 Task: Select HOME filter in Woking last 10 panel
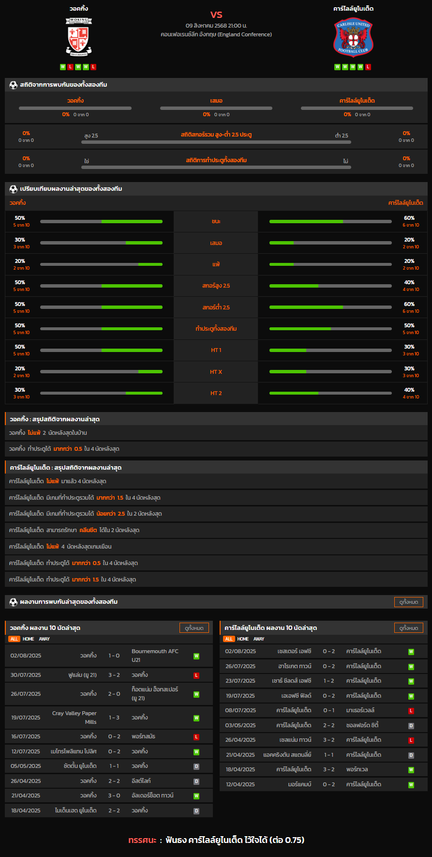coord(29,639)
